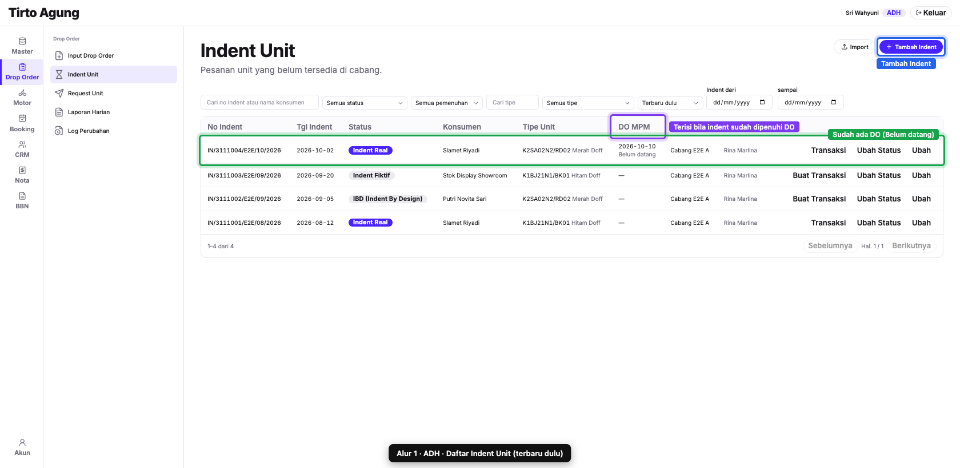Click Transaksi for IN/3111001/E2E/08/2026
This screenshot has height=468, width=960.
click(x=828, y=223)
